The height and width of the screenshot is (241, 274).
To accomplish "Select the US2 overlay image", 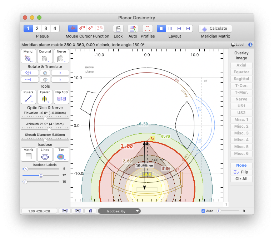I will pyautogui.click(x=241, y=113).
